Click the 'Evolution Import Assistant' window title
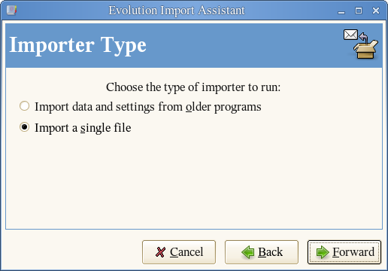The width and height of the screenshot is (388, 271). 177,11
